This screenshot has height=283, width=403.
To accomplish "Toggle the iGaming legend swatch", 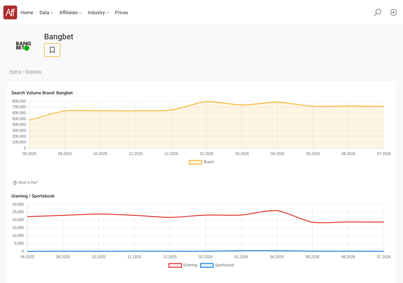I will [175, 265].
